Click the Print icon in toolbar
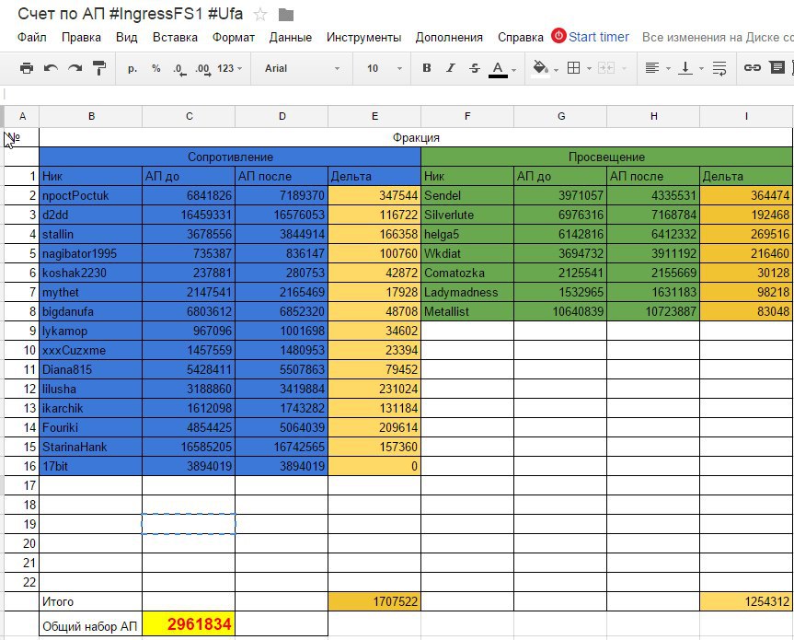The image size is (794, 640). 27,68
